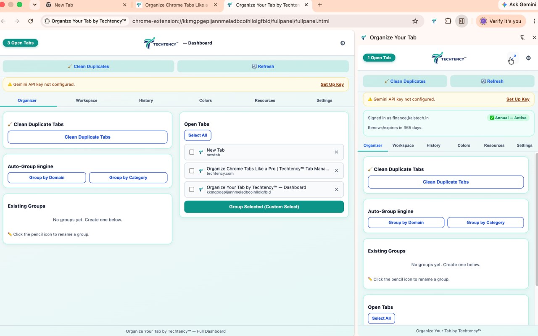Screen dimensions: 538x336
Task: Click Group by Domain in dashboard
Action: click(47, 178)
